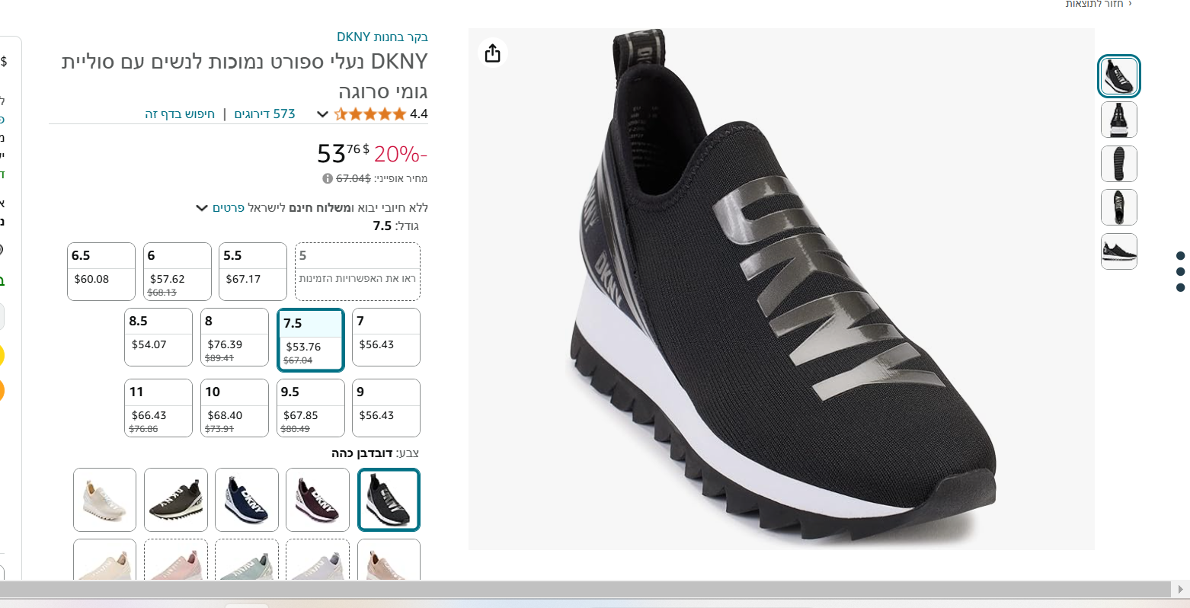Viewport: 1190px width, 608px height.
Task: Visit the DKNY store link
Action: [382, 37]
